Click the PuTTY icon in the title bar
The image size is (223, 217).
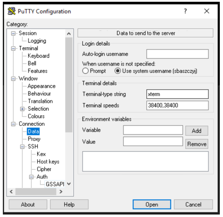pyautogui.click(x=11, y=11)
